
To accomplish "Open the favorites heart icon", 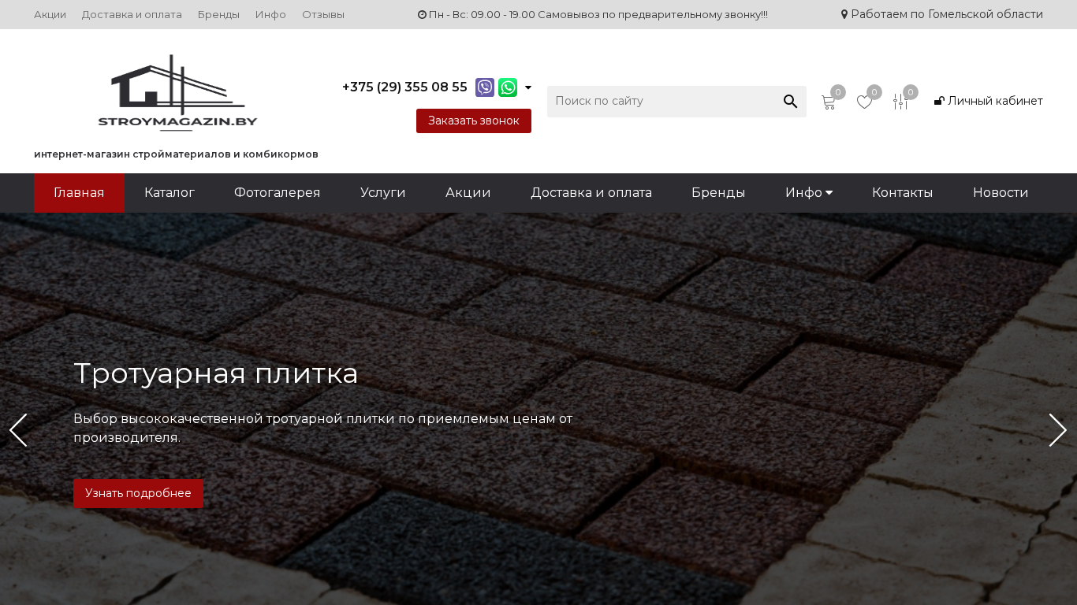I will 864,102.
